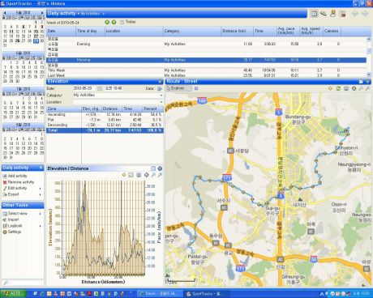
Task: Click the map pan compass icon
Action: [354, 88]
